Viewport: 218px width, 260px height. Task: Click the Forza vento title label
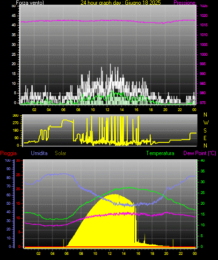tap(30, 3)
